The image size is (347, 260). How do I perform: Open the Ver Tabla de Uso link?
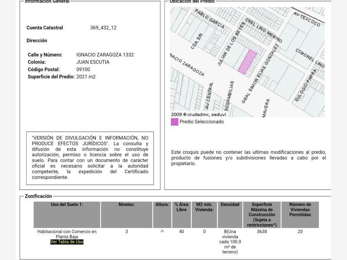67,242
